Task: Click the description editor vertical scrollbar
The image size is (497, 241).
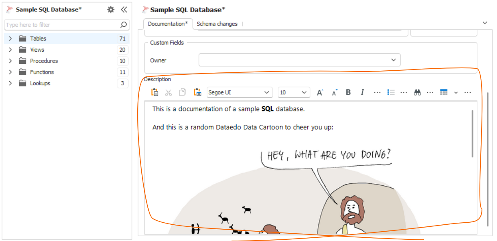Action: (472, 133)
